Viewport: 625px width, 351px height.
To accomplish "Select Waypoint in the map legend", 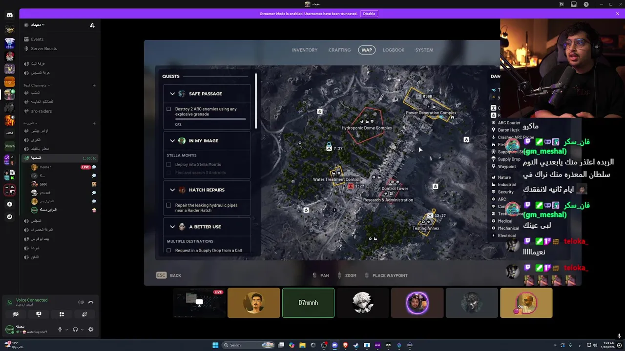I will pyautogui.click(x=507, y=167).
